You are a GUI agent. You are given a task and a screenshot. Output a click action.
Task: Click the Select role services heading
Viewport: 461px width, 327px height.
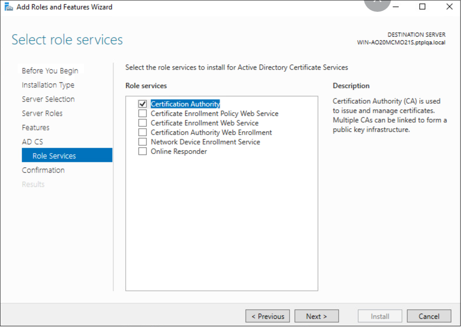click(x=67, y=40)
